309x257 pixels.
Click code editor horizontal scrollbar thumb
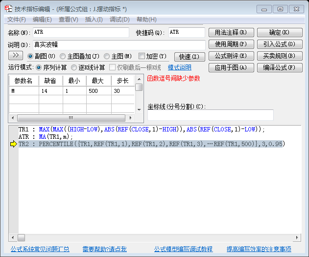21,237
